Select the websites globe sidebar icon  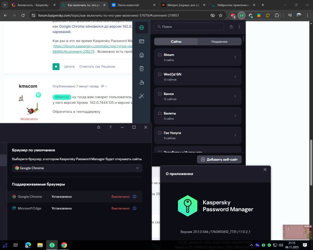pos(142,28)
